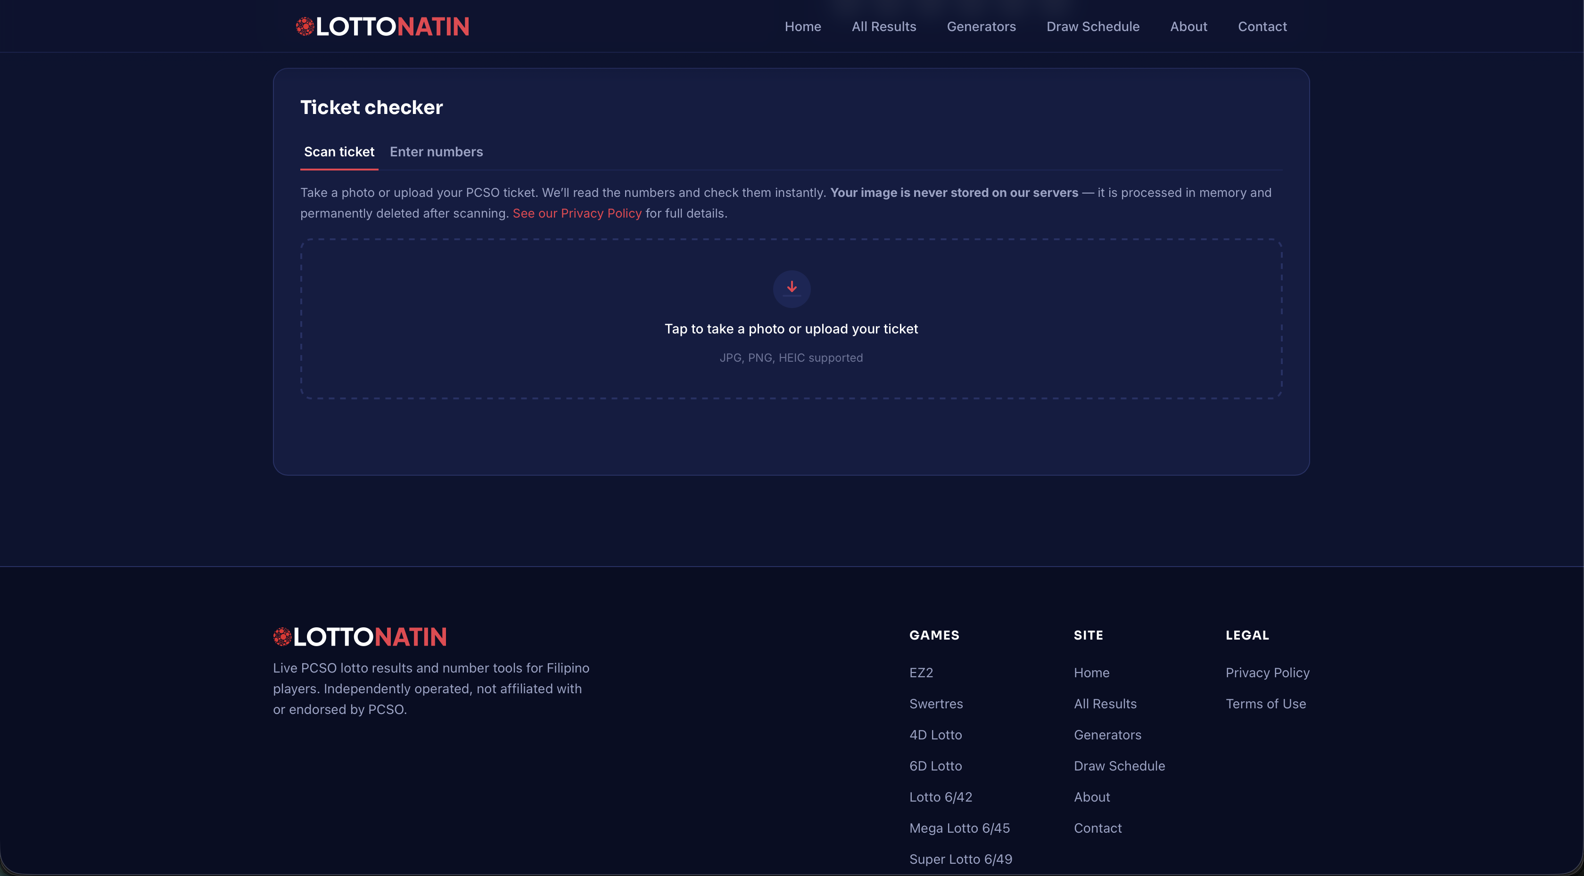Click the LottoNatin logo in the footer
This screenshot has width=1584, height=876.
pyautogui.click(x=360, y=636)
